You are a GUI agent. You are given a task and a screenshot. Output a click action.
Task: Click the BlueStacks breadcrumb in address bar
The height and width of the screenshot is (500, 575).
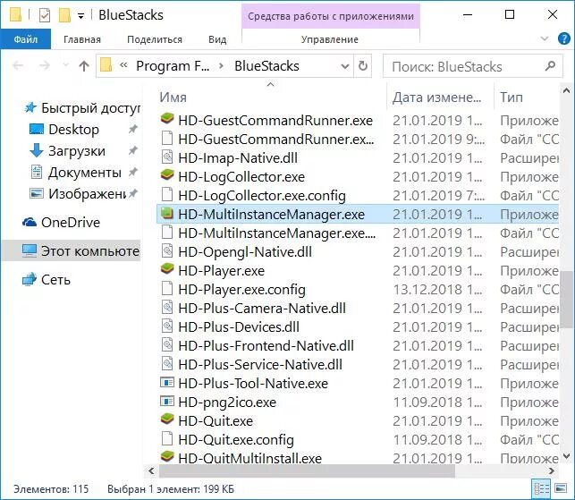(266, 66)
